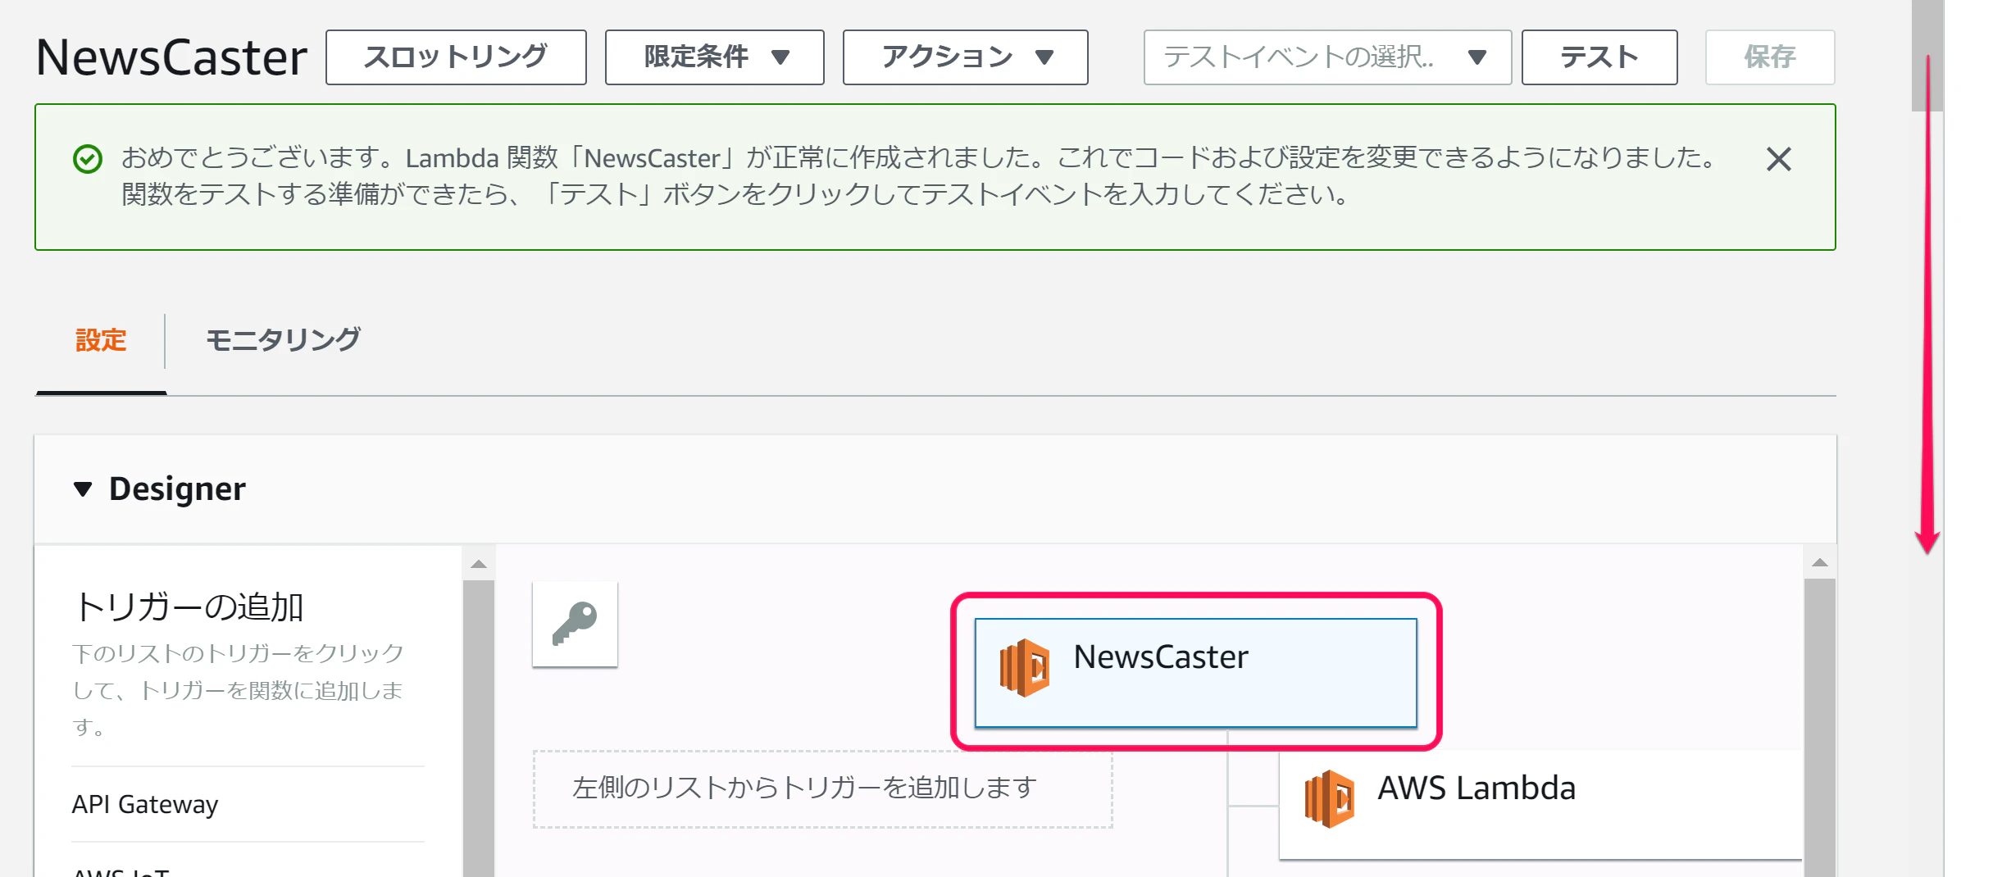Switch to the モニタリング tab

point(283,340)
